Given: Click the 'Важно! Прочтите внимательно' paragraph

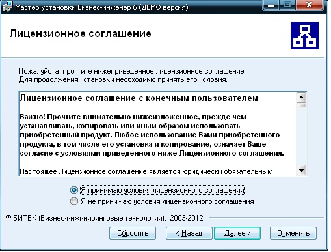Looking at the screenshot, I should [x=152, y=135].
